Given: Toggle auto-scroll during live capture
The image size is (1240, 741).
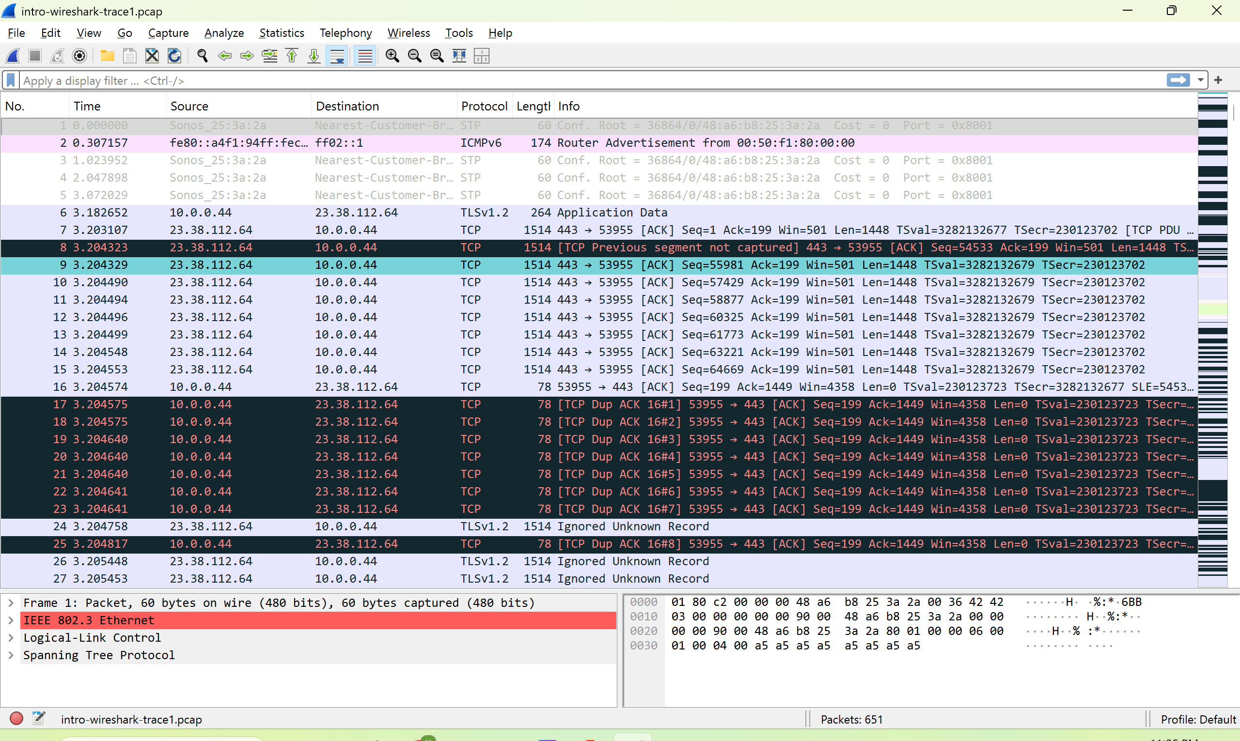Looking at the screenshot, I should [337, 55].
